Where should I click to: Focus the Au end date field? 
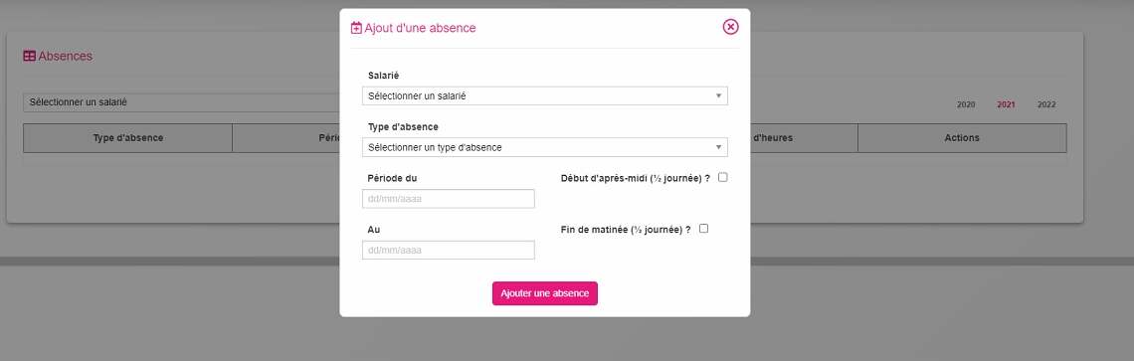coord(449,250)
